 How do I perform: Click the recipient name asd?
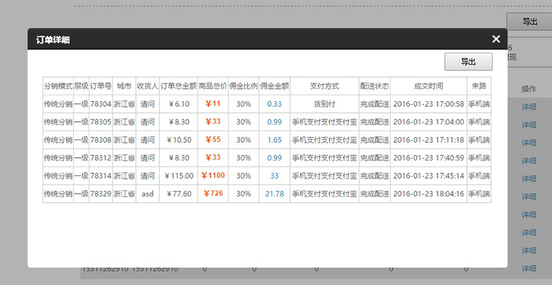[147, 194]
